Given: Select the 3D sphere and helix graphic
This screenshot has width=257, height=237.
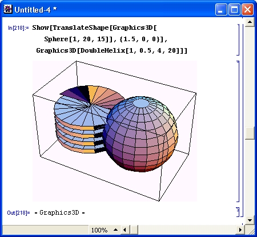Looking at the screenshot, I should point(115,131).
